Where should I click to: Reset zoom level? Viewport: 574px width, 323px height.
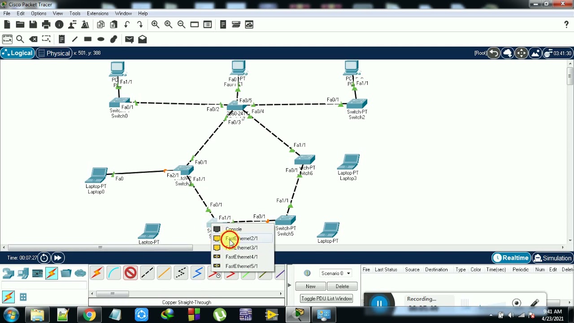(x=168, y=25)
